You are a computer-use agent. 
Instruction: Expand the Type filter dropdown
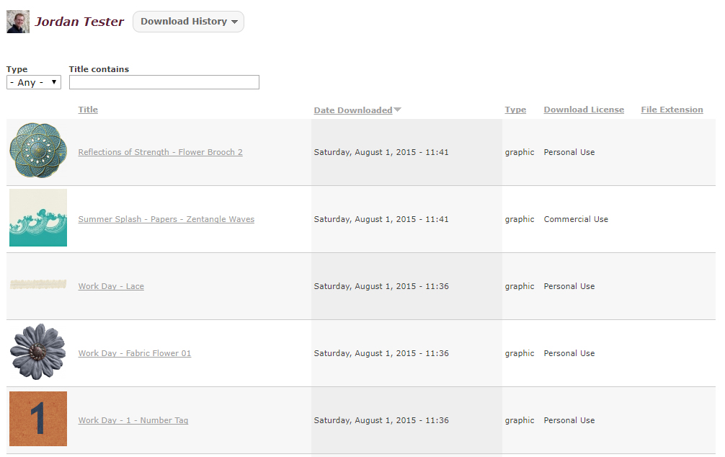[34, 82]
